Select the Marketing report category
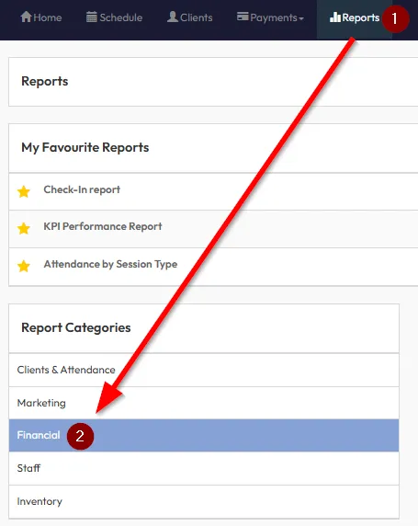This screenshot has width=418, height=526. pos(204,403)
